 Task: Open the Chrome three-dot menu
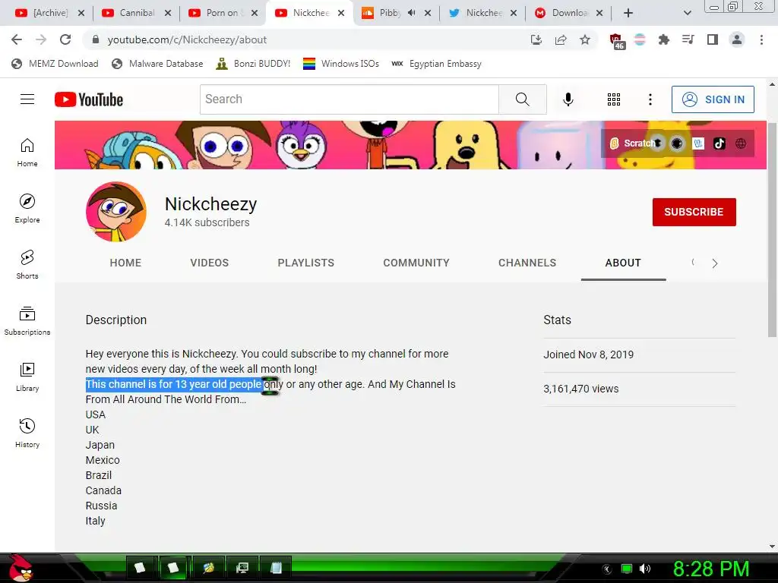761,39
